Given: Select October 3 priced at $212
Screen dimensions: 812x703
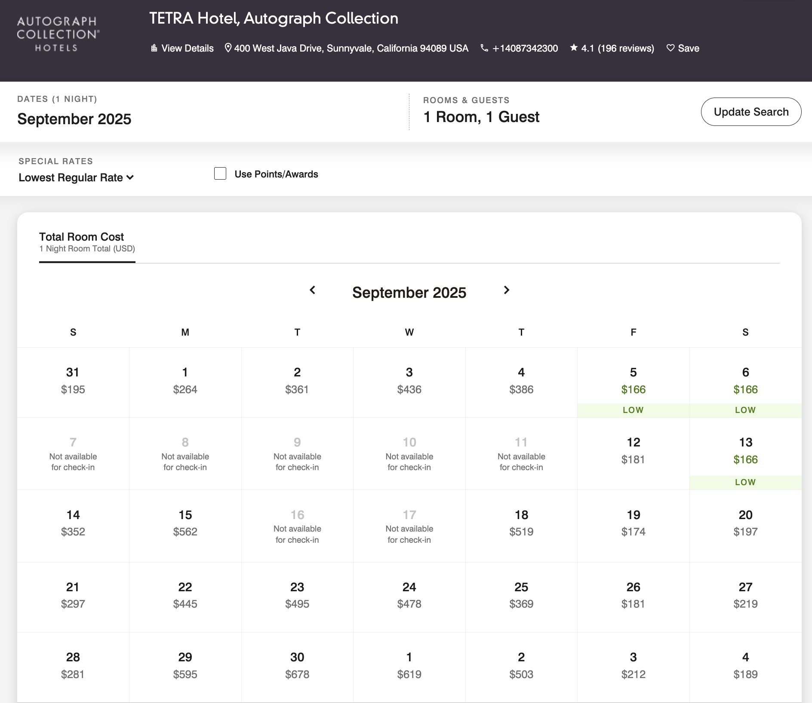Looking at the screenshot, I should pyautogui.click(x=634, y=667).
